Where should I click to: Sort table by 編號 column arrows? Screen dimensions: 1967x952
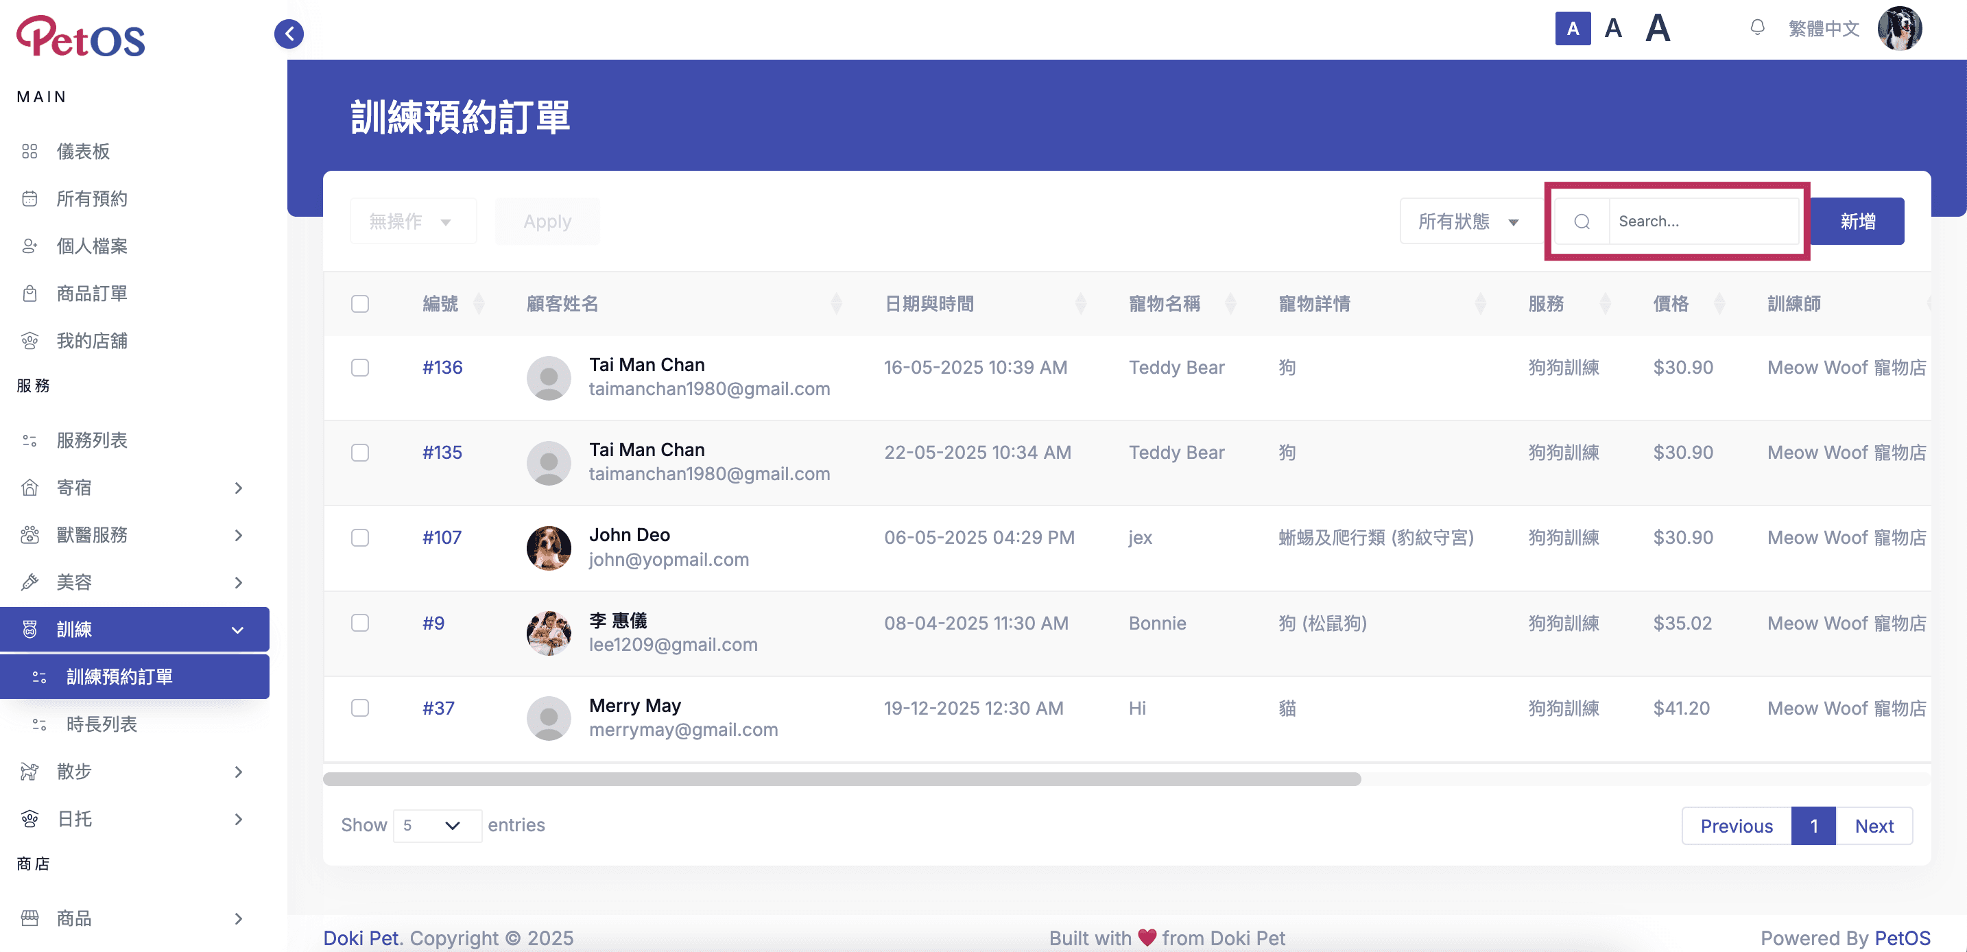(479, 304)
